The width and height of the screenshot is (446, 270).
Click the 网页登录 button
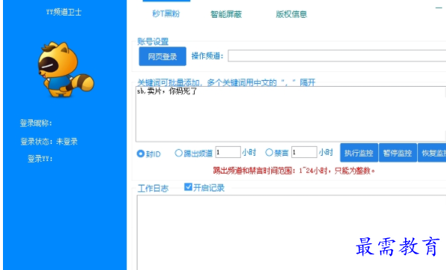point(162,56)
